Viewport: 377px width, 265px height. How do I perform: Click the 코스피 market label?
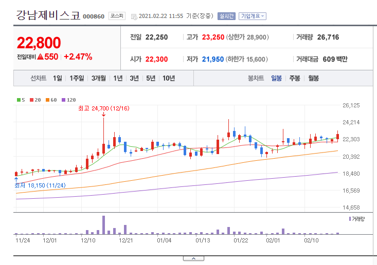tap(117, 16)
